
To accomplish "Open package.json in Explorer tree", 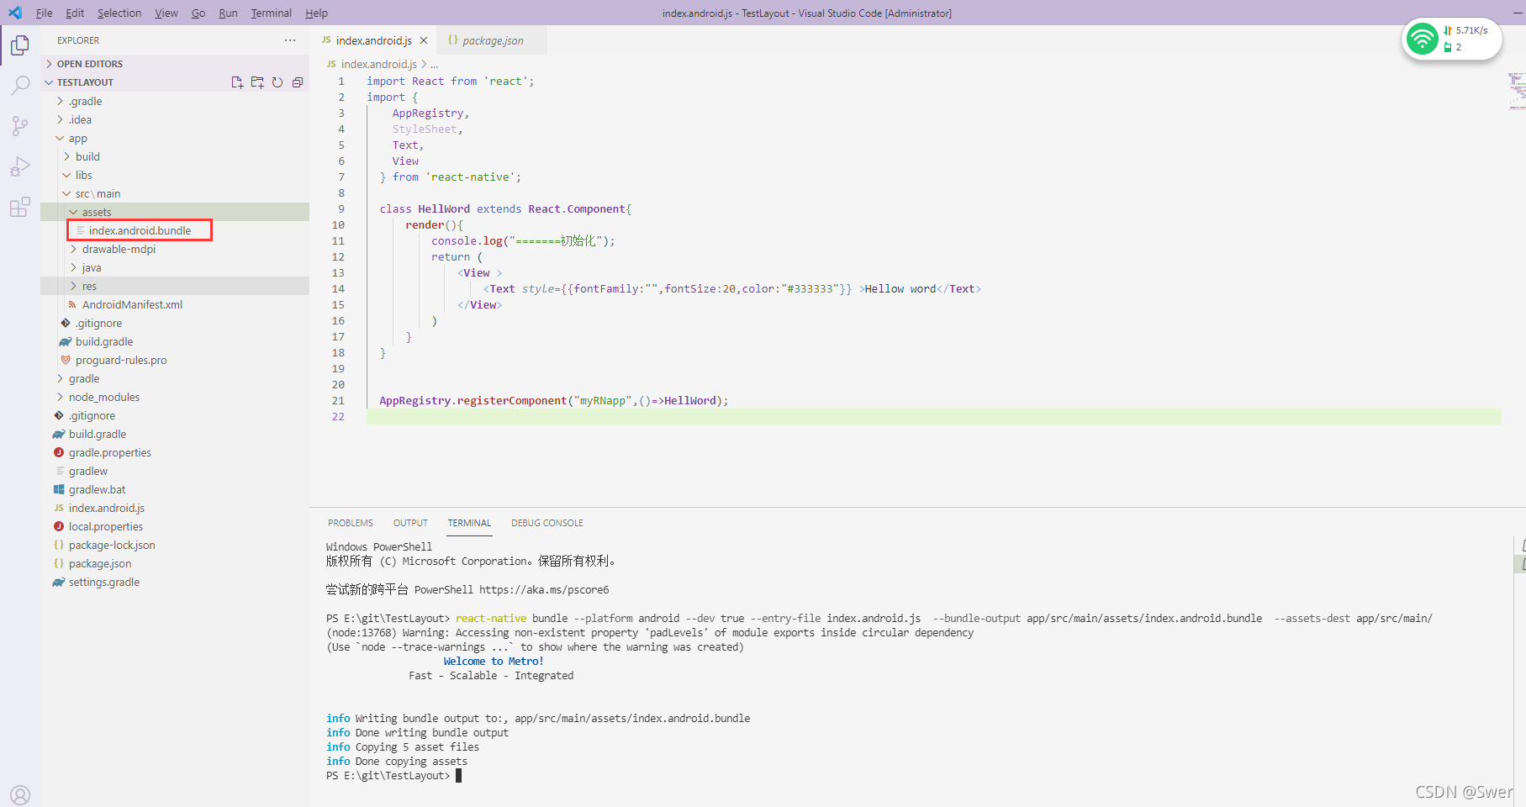I will 175,563.
